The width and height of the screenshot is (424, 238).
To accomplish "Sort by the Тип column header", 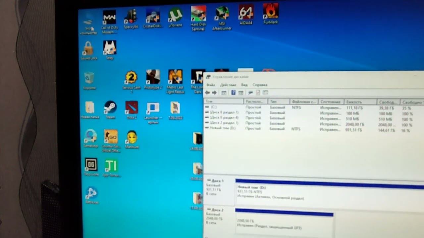I will click(278, 101).
